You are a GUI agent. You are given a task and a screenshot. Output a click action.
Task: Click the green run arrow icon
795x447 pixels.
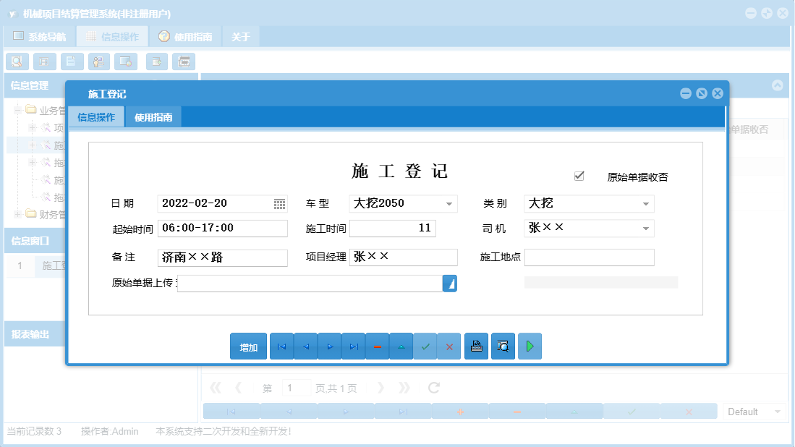coord(530,346)
